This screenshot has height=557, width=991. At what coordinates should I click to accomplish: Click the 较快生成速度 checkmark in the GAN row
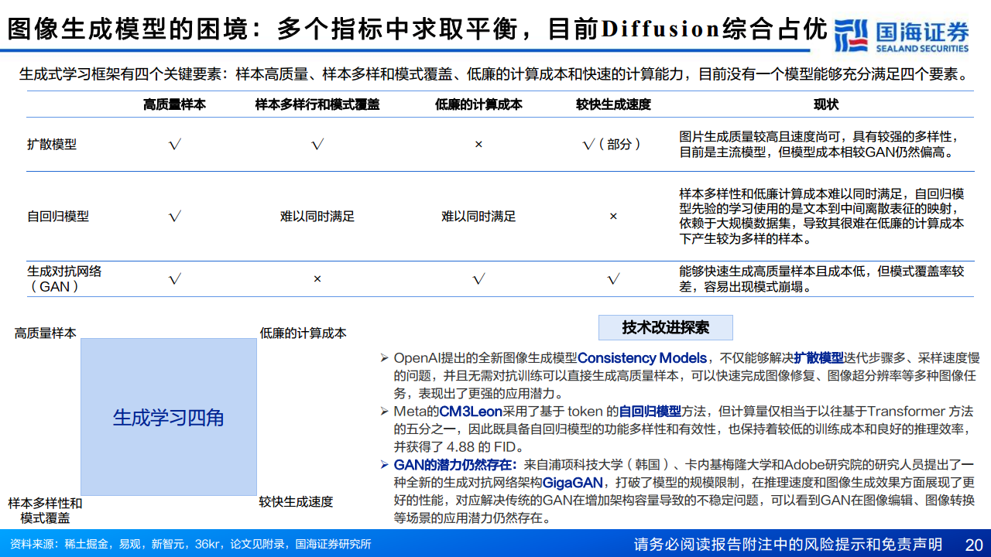tap(613, 278)
